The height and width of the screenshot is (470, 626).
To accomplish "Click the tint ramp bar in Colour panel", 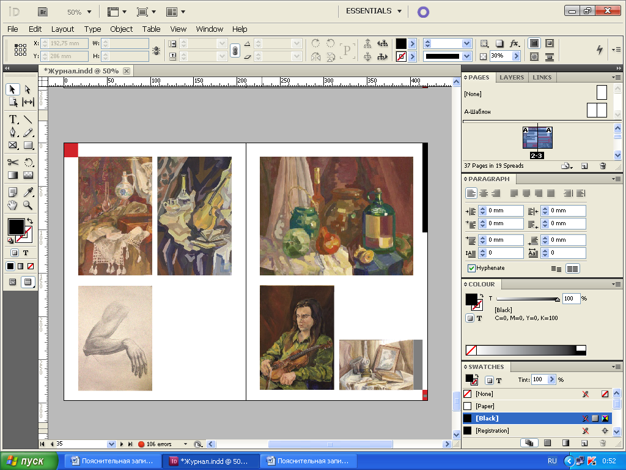I will [526, 350].
